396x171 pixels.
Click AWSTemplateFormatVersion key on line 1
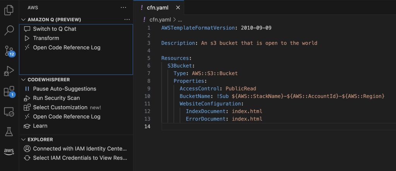(198, 28)
